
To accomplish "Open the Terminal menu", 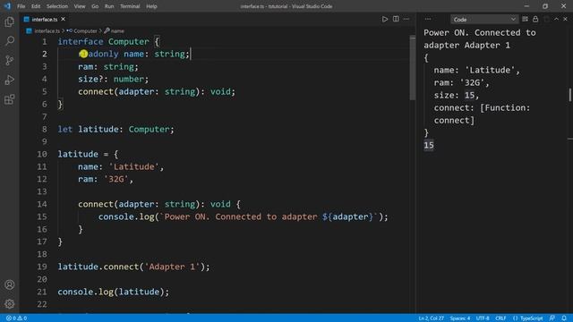I will click(x=130, y=6).
